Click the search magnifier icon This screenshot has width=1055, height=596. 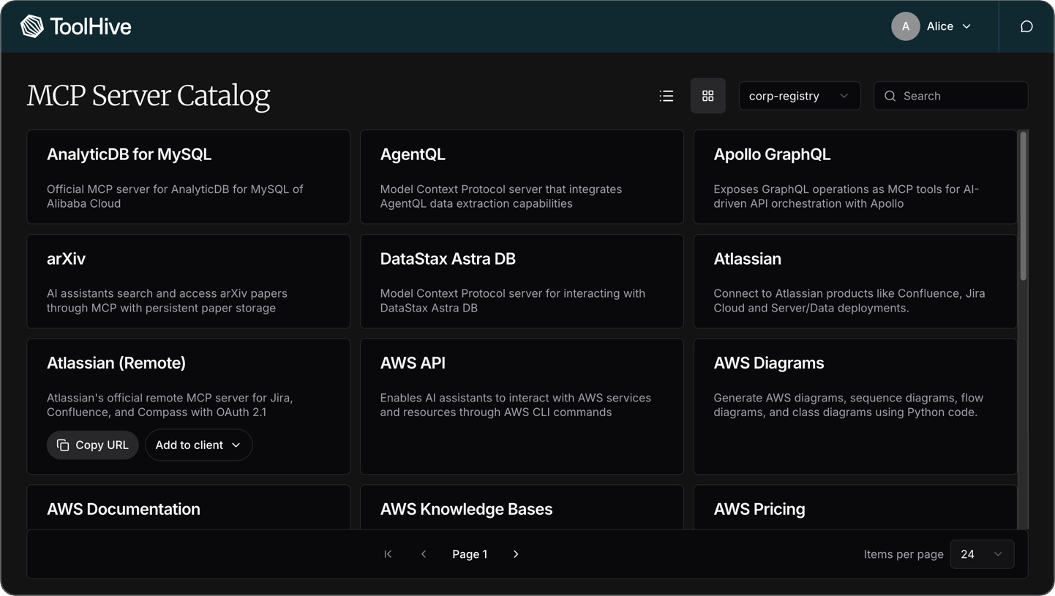(x=890, y=96)
